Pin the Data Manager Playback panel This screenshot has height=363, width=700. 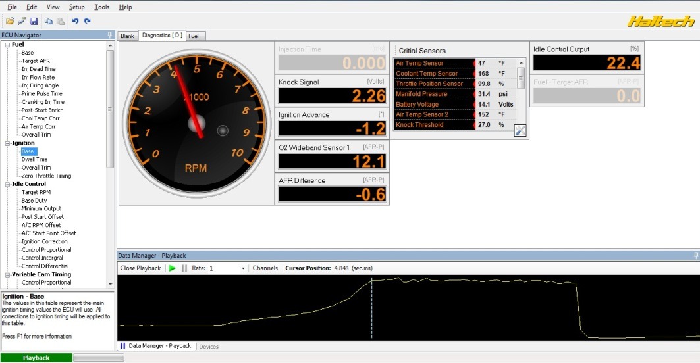click(x=696, y=255)
